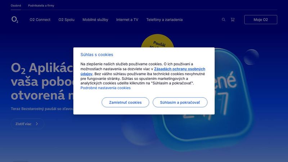Open Podrobné nastavenia cookies link
The height and width of the screenshot is (162, 288).
coord(105,88)
